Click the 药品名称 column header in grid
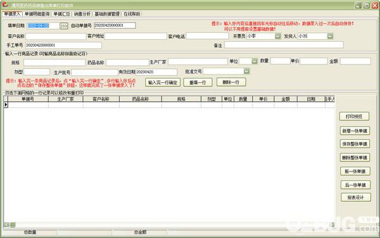The width and height of the screenshot is (380, 238). pos(141,99)
